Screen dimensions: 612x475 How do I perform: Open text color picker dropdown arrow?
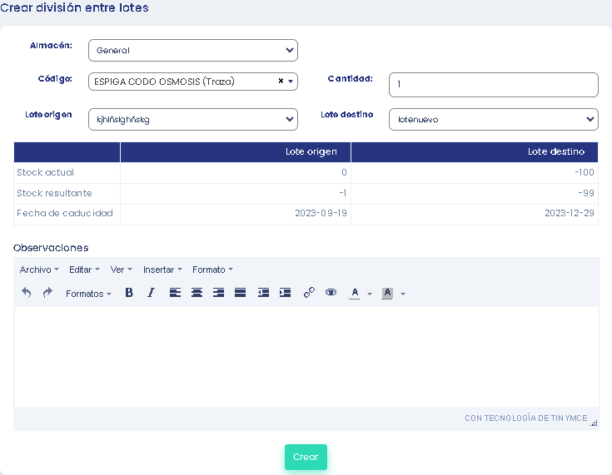pos(370,294)
